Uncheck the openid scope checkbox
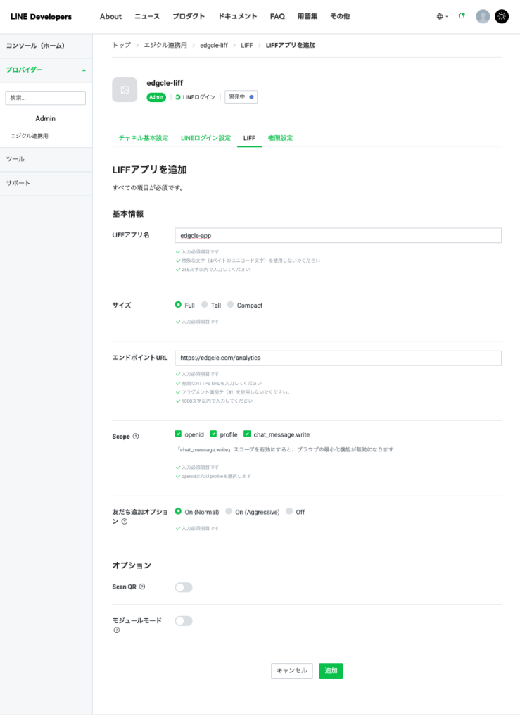Viewport: 520px width, 721px height. pyautogui.click(x=178, y=434)
